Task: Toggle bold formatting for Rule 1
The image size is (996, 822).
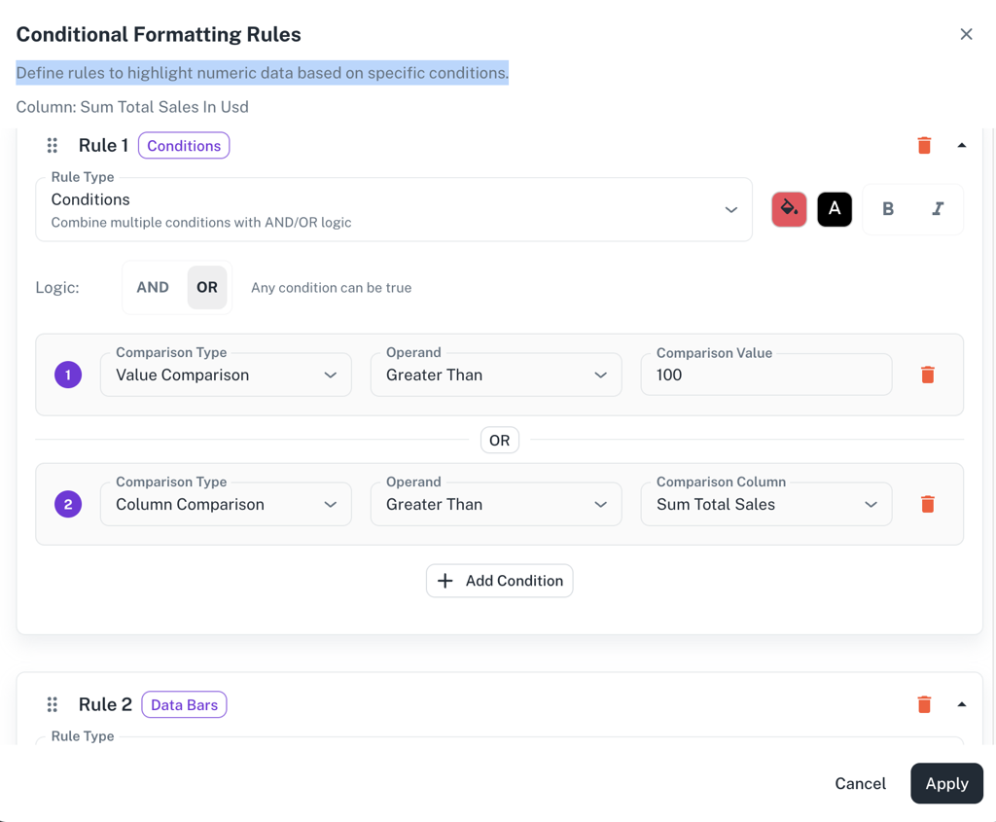Action: point(888,209)
